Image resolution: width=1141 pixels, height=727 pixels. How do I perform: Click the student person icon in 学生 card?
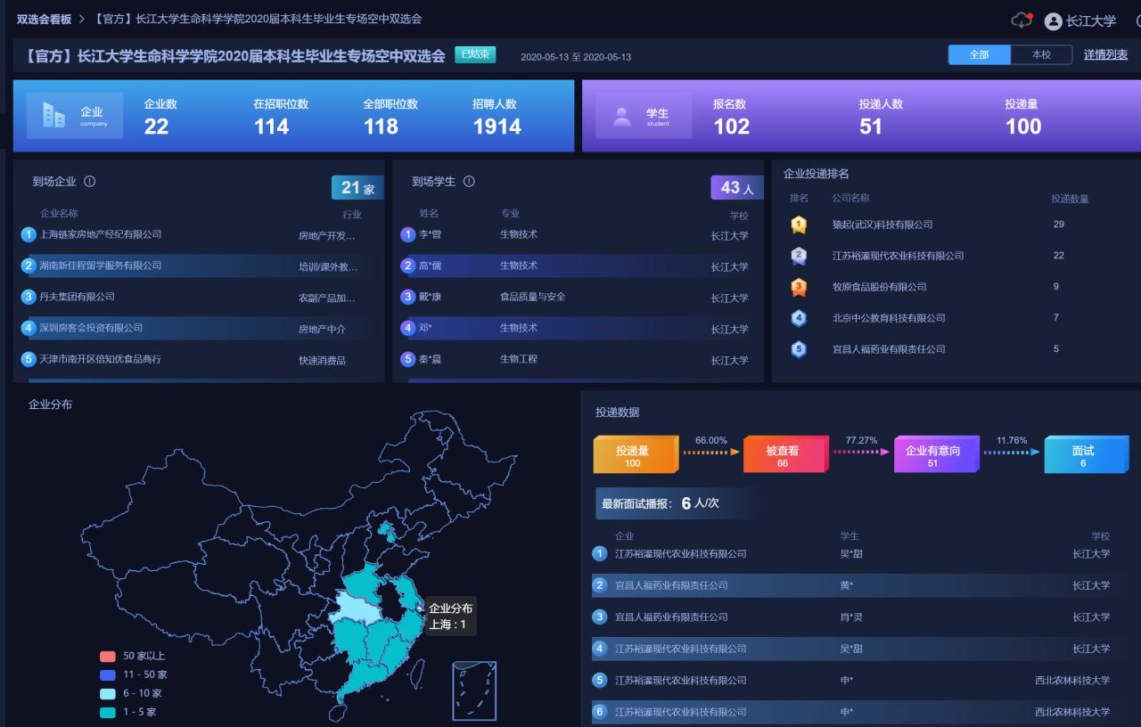click(x=620, y=116)
